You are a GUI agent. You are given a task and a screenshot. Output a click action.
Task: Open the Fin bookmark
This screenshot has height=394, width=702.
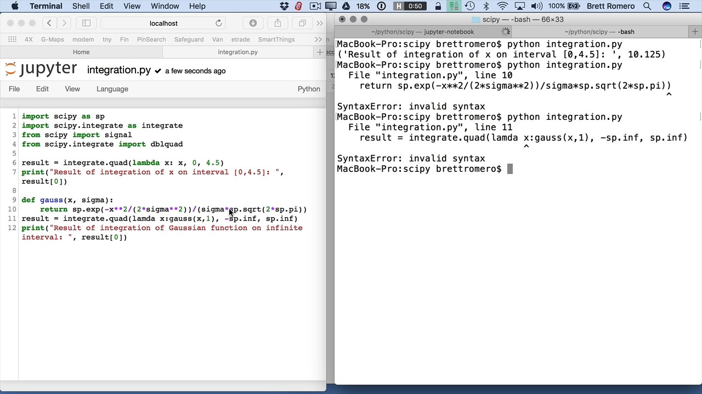(124, 39)
